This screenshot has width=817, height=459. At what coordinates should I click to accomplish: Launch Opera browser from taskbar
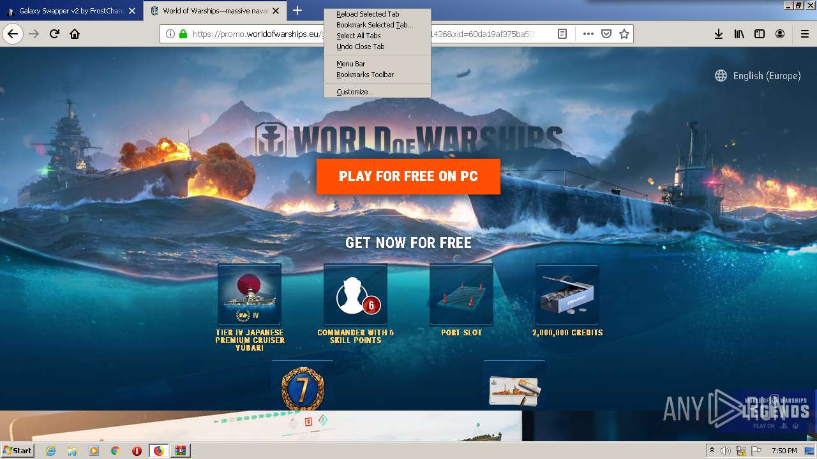(x=137, y=451)
